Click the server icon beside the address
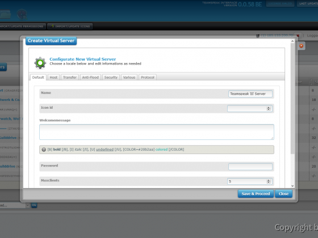Viewport: 318px width, 238px height. tap(258, 36)
